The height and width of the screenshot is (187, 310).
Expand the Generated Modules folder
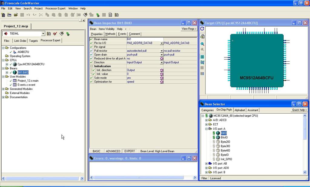pos(3,89)
